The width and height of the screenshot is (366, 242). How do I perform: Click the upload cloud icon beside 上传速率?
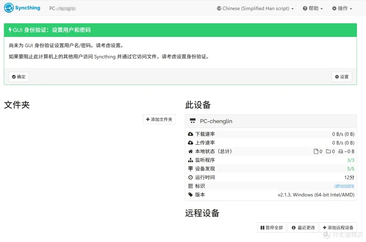tap(190, 143)
